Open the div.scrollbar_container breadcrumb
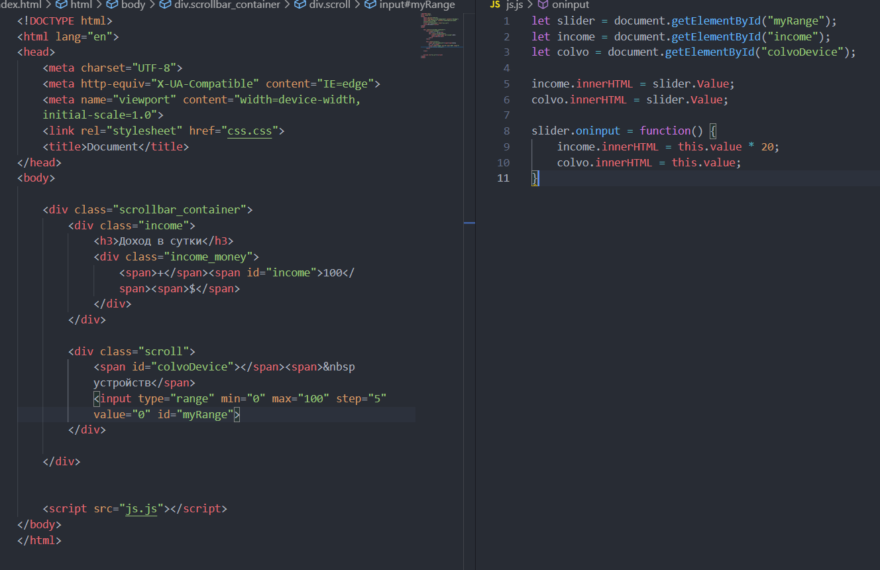Viewport: 880px width, 570px height. (219, 5)
